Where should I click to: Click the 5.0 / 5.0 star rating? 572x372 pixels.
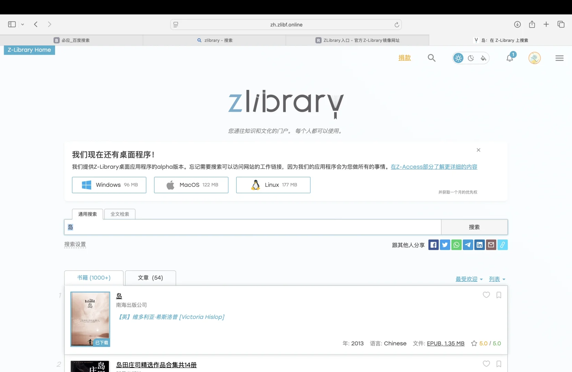pos(486,343)
